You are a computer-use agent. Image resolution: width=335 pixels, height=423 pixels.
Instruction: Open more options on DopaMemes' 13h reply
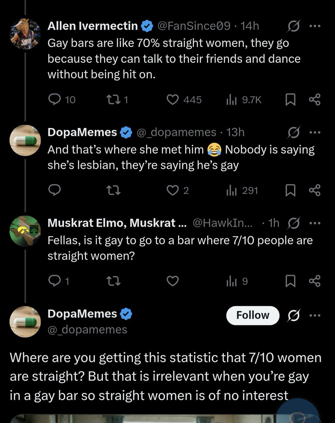pyautogui.click(x=315, y=133)
